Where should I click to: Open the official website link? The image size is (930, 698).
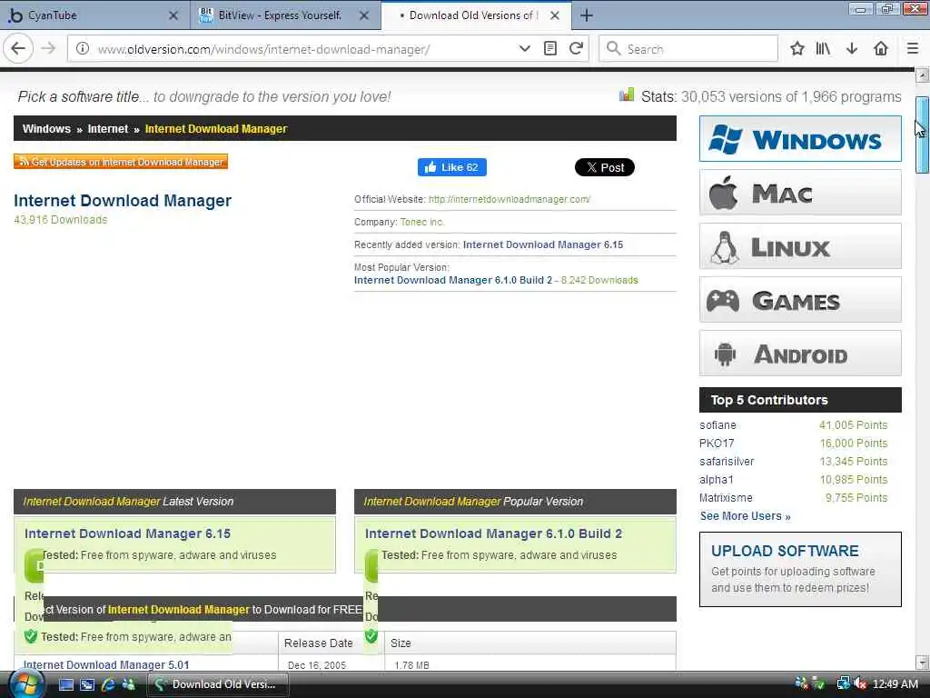click(509, 199)
